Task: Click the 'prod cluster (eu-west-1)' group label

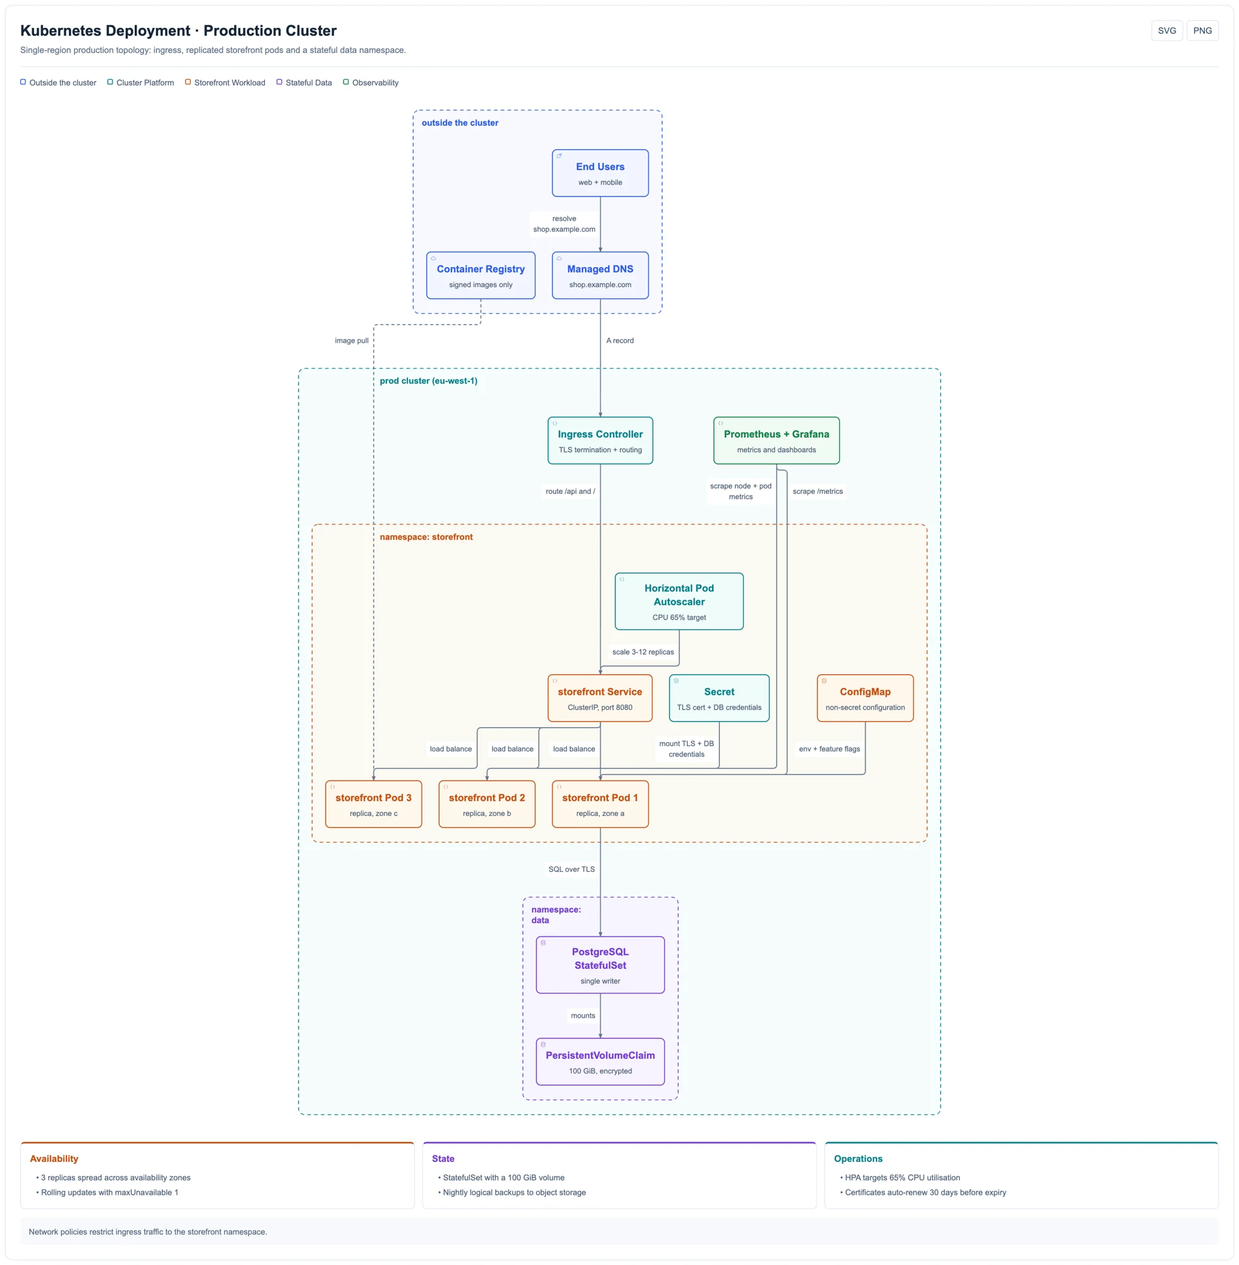Action: [x=428, y=381]
